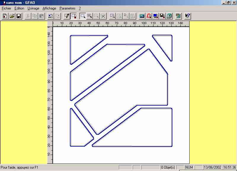Click the '0 Objet(s)' status bar field

(168, 167)
